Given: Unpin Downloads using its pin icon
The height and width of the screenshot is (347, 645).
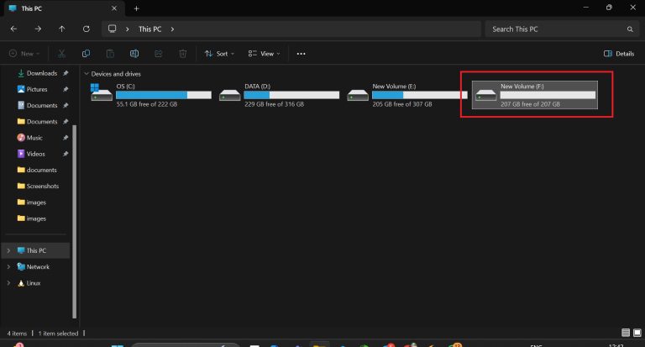Looking at the screenshot, I should coord(66,73).
